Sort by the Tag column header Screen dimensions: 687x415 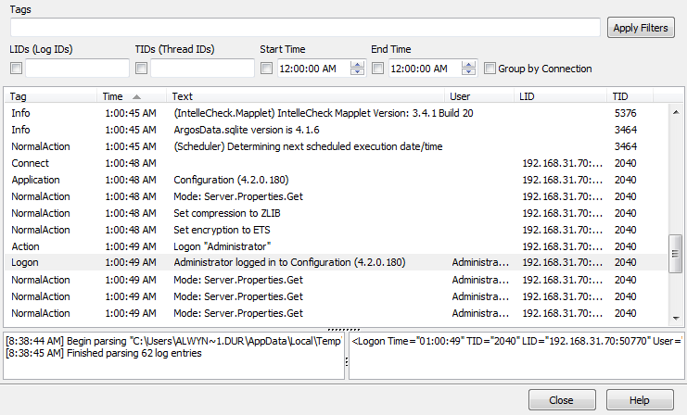pyautogui.click(x=51, y=96)
